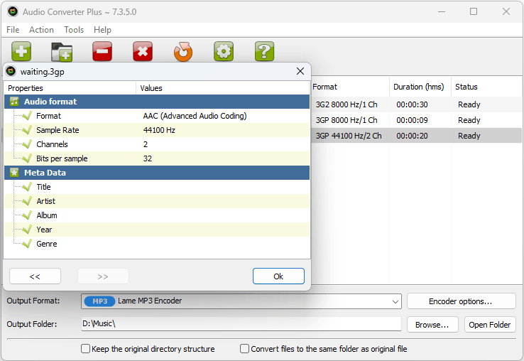The image size is (524, 361).
Task: Open the Output Format dropdown arrow
Action: (395, 301)
